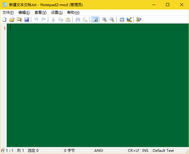This screenshot has width=189, height=154.
Task: Open Find using the binoculars icon
Action: click(x=78, y=20)
